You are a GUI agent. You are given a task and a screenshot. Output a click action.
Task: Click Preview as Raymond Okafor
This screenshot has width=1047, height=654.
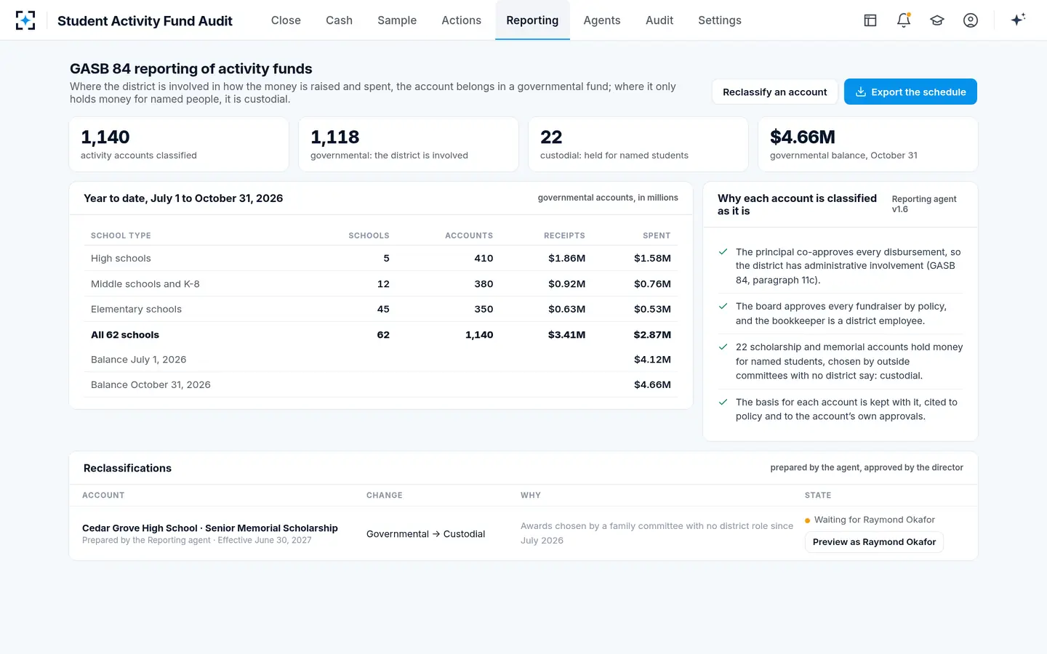tap(874, 542)
